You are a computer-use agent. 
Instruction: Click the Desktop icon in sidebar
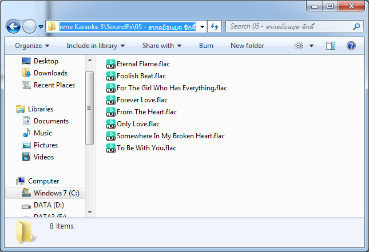tap(26, 61)
